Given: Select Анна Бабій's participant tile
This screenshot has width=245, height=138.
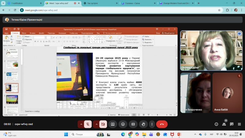Looking at the screenshot, I should coord(228,93).
